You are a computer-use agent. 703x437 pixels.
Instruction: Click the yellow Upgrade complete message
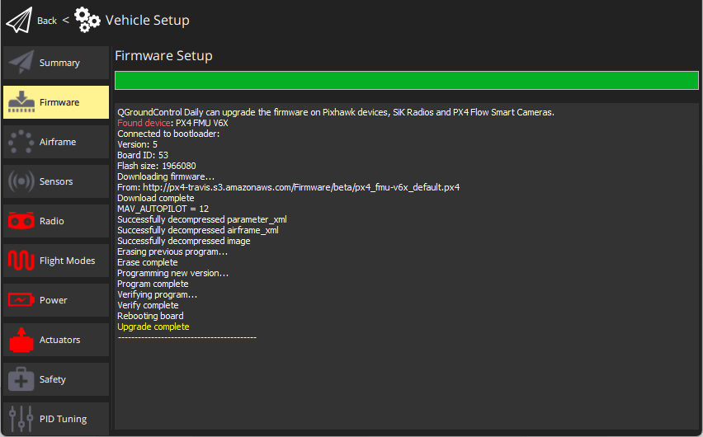click(x=153, y=327)
